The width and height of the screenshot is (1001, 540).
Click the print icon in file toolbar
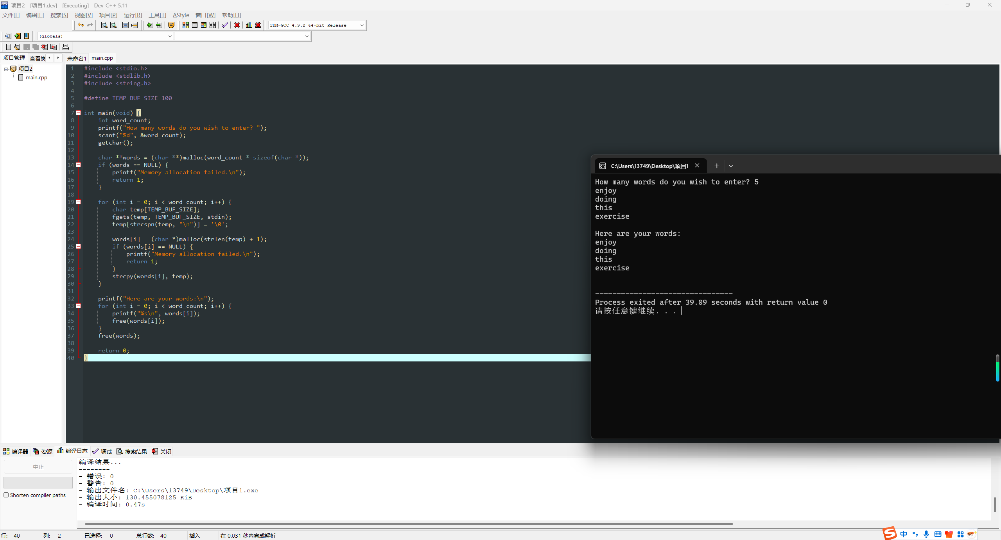(x=66, y=47)
